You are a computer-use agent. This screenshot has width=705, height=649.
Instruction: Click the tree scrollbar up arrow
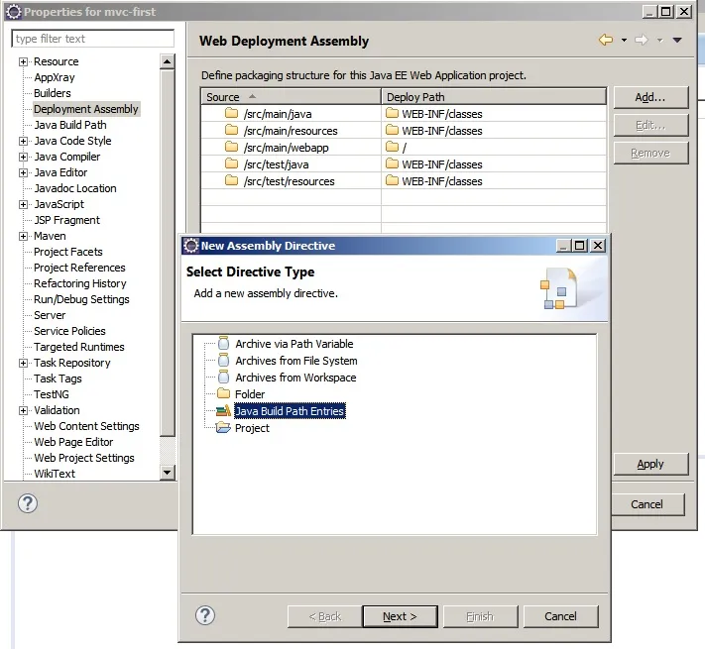coord(168,61)
